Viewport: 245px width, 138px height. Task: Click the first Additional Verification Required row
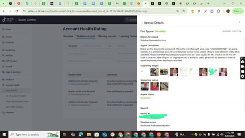[x=102, y=82]
